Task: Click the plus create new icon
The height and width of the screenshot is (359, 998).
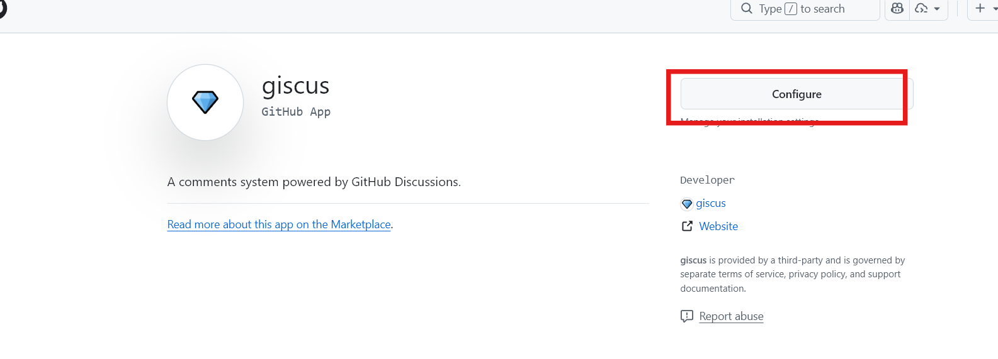Action: point(980,9)
